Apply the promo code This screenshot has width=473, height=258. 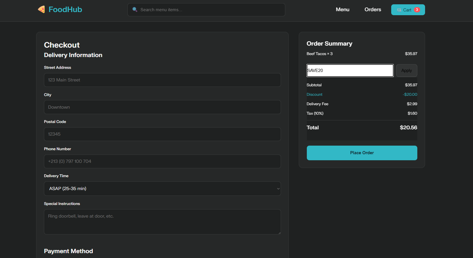click(x=406, y=71)
